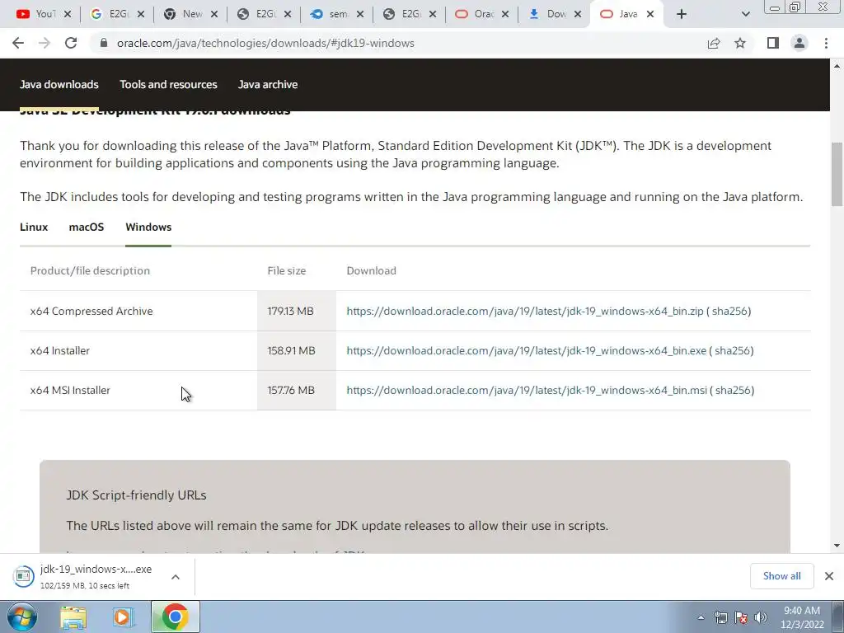This screenshot has width=844, height=633.
Task: Bookmark this page with the star icon
Action: coord(740,43)
